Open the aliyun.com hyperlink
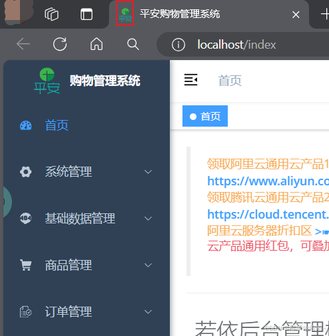 tap(268, 181)
